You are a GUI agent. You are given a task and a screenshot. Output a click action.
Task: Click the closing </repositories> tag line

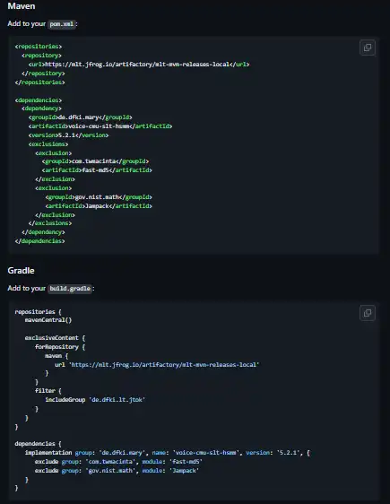(x=39, y=83)
